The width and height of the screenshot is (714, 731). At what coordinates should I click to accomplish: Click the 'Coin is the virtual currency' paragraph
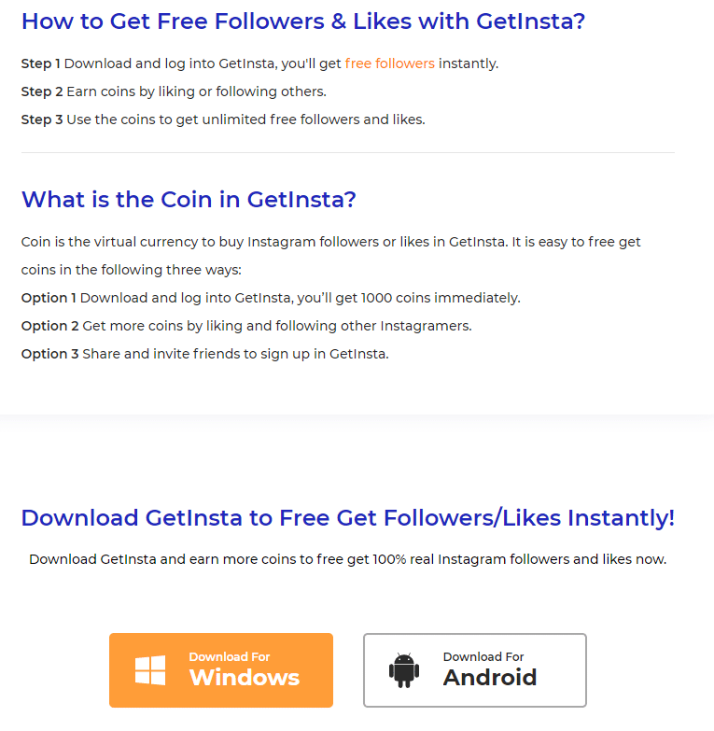click(x=331, y=256)
